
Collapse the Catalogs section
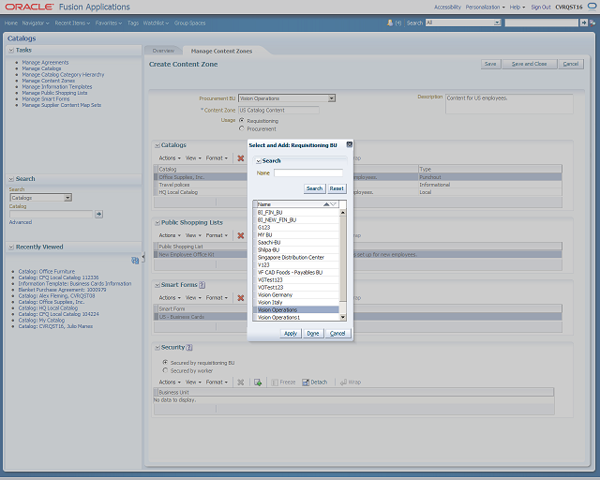tap(157, 145)
